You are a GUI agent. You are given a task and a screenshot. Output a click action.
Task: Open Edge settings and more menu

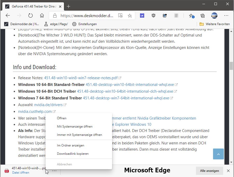[226, 16]
